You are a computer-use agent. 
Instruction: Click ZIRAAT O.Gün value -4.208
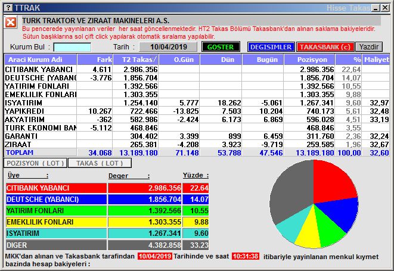pyautogui.click(x=188, y=144)
